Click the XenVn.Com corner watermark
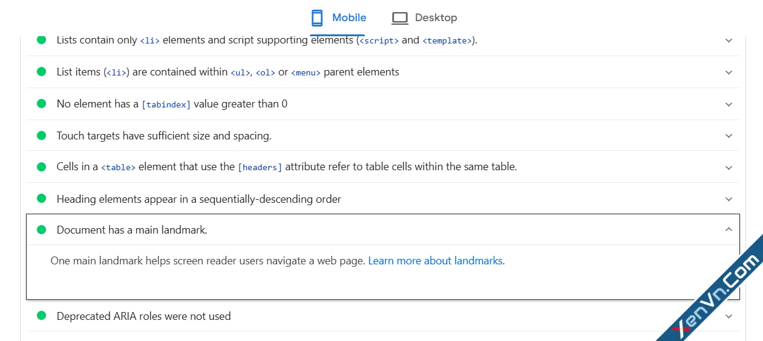 pyautogui.click(x=720, y=296)
